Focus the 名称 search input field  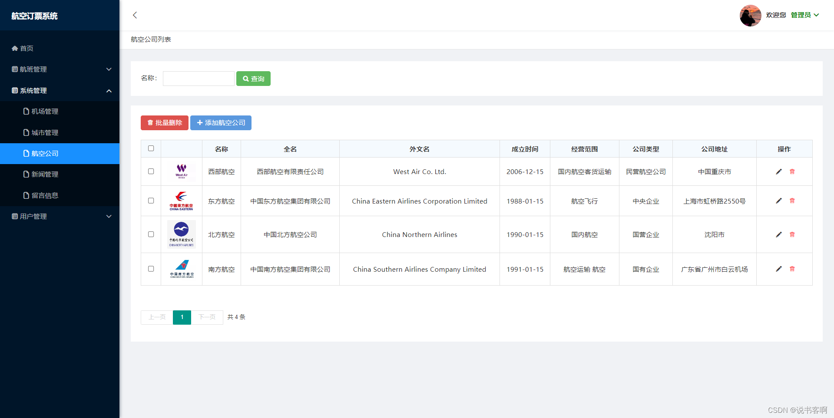click(x=199, y=79)
